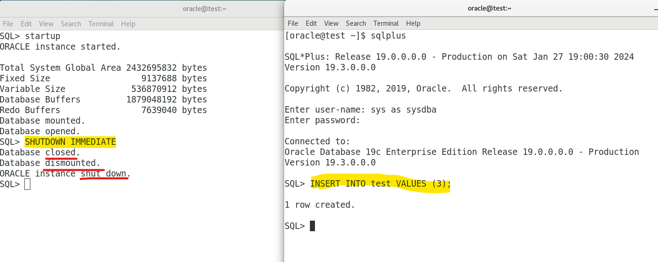Click the Database Buffers 1879048192 bytes line
This screenshot has height=262, width=658.
[104, 99]
